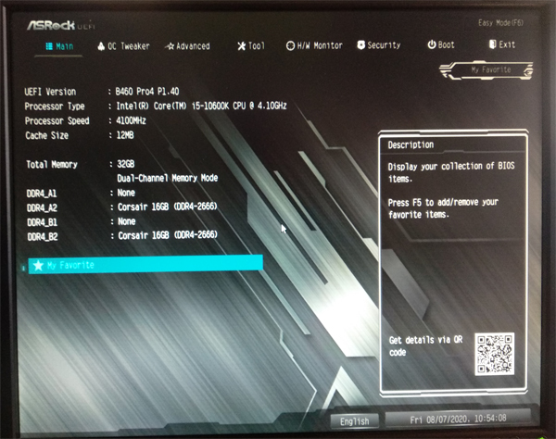Open the Boot tab

tap(441, 44)
